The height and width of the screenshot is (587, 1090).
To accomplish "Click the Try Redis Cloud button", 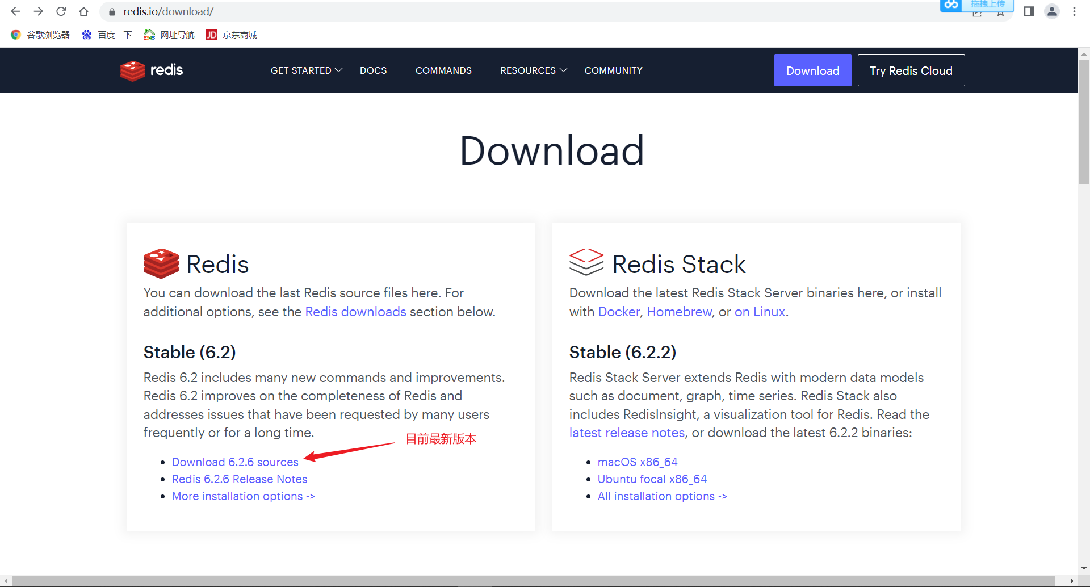I will (x=911, y=70).
